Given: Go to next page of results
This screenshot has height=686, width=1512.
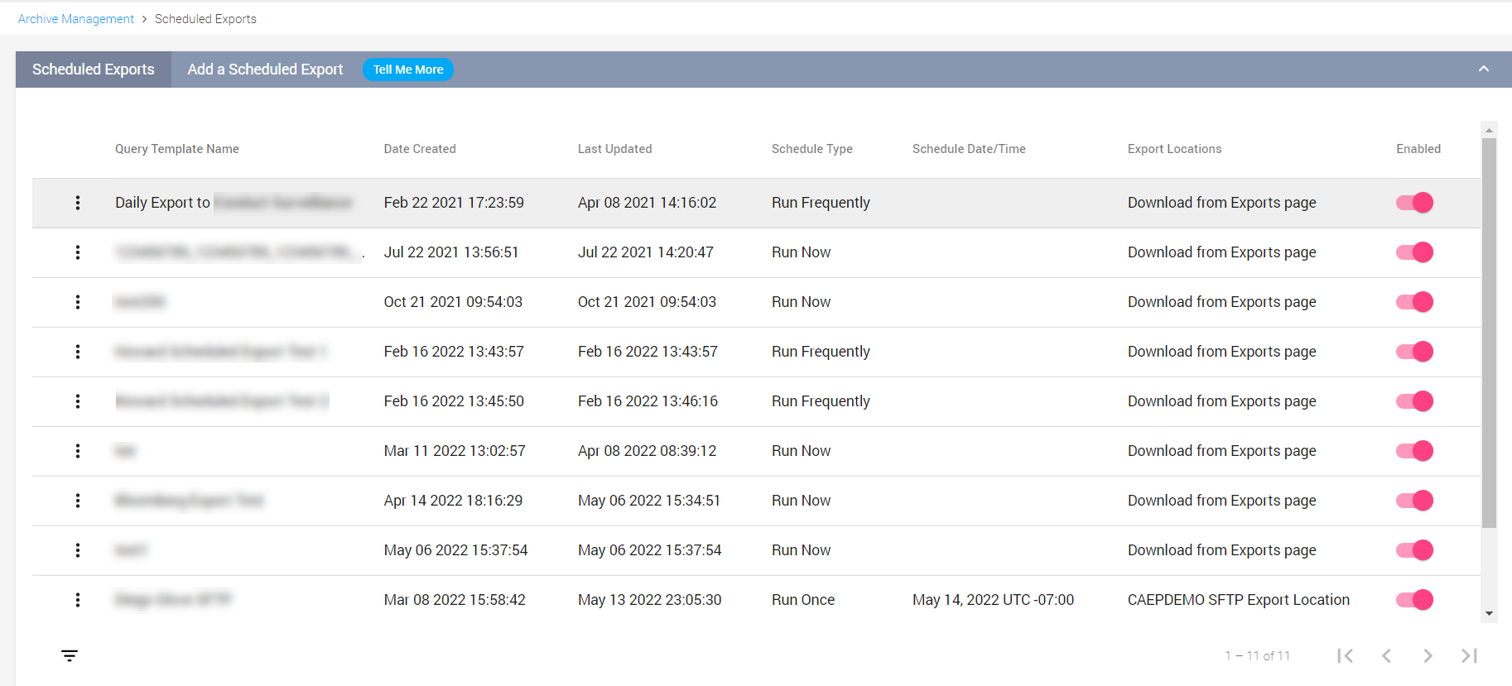Looking at the screenshot, I should pyautogui.click(x=1428, y=656).
